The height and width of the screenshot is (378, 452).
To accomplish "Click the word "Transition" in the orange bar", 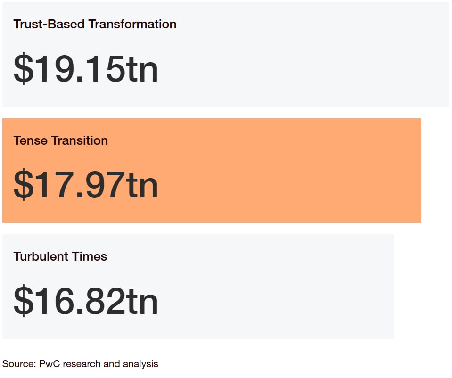I will point(80,141).
